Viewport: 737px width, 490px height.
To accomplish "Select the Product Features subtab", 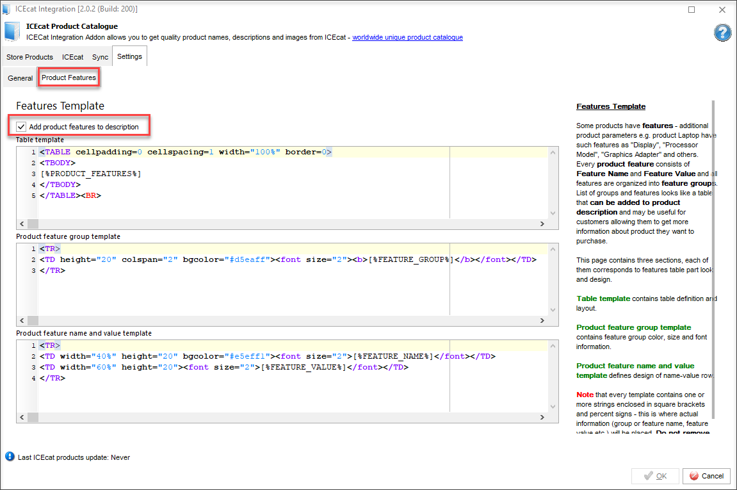I will coord(69,78).
